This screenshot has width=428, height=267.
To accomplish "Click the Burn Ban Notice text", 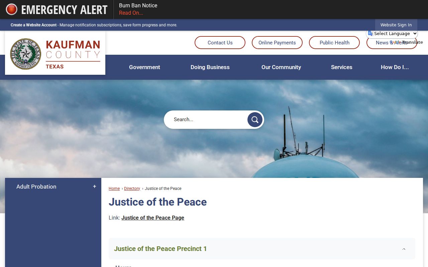I will coord(138,6).
